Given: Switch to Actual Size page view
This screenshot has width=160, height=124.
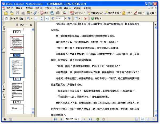Looking at the screenshot, I should [35, 18].
